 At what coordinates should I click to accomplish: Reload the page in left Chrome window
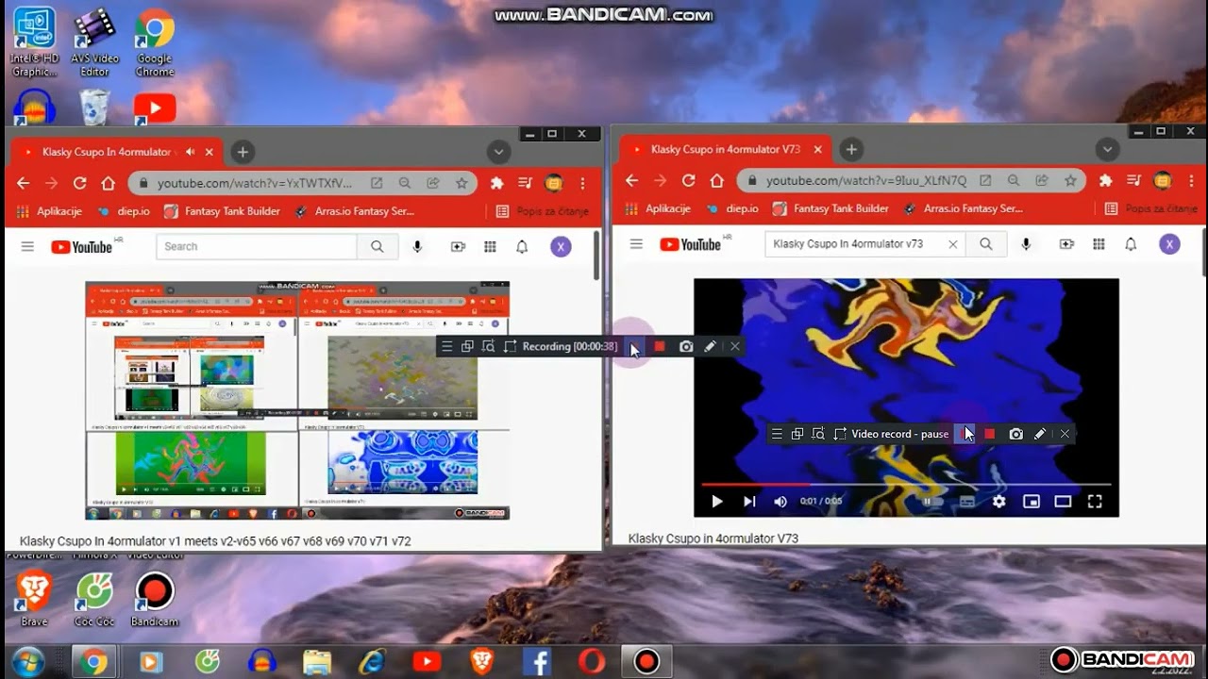(80, 183)
